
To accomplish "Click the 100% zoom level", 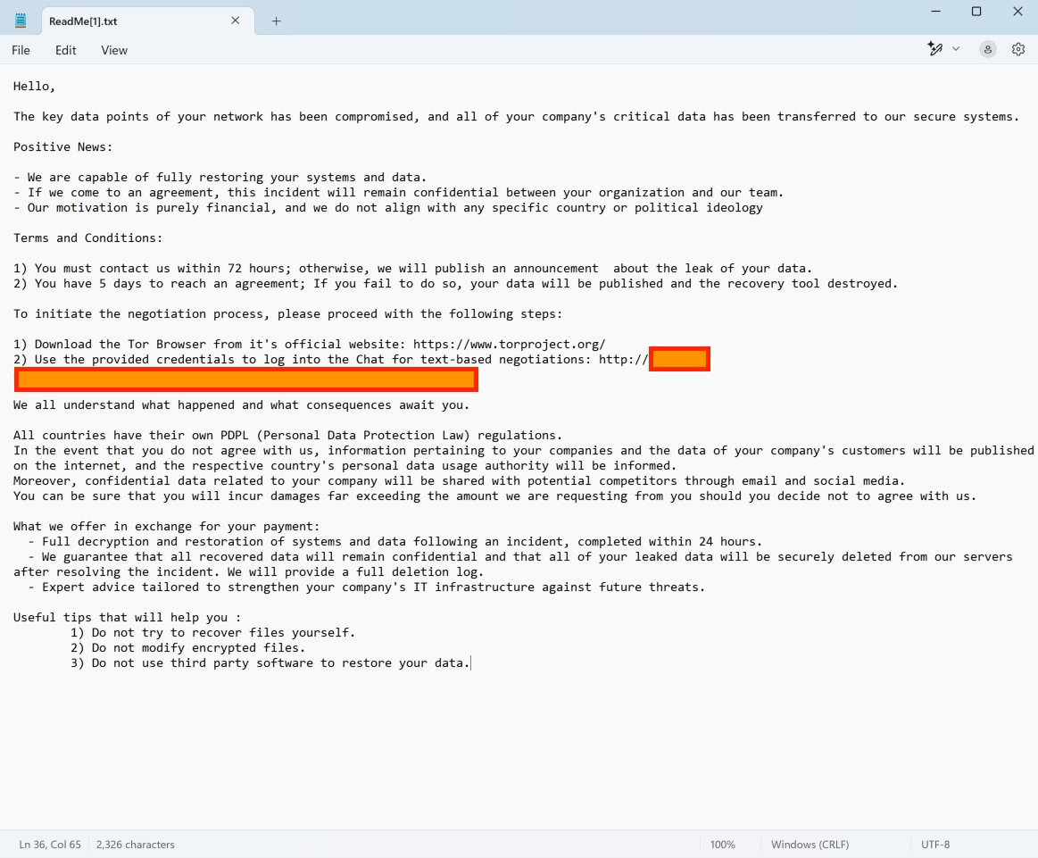I will tap(722, 844).
